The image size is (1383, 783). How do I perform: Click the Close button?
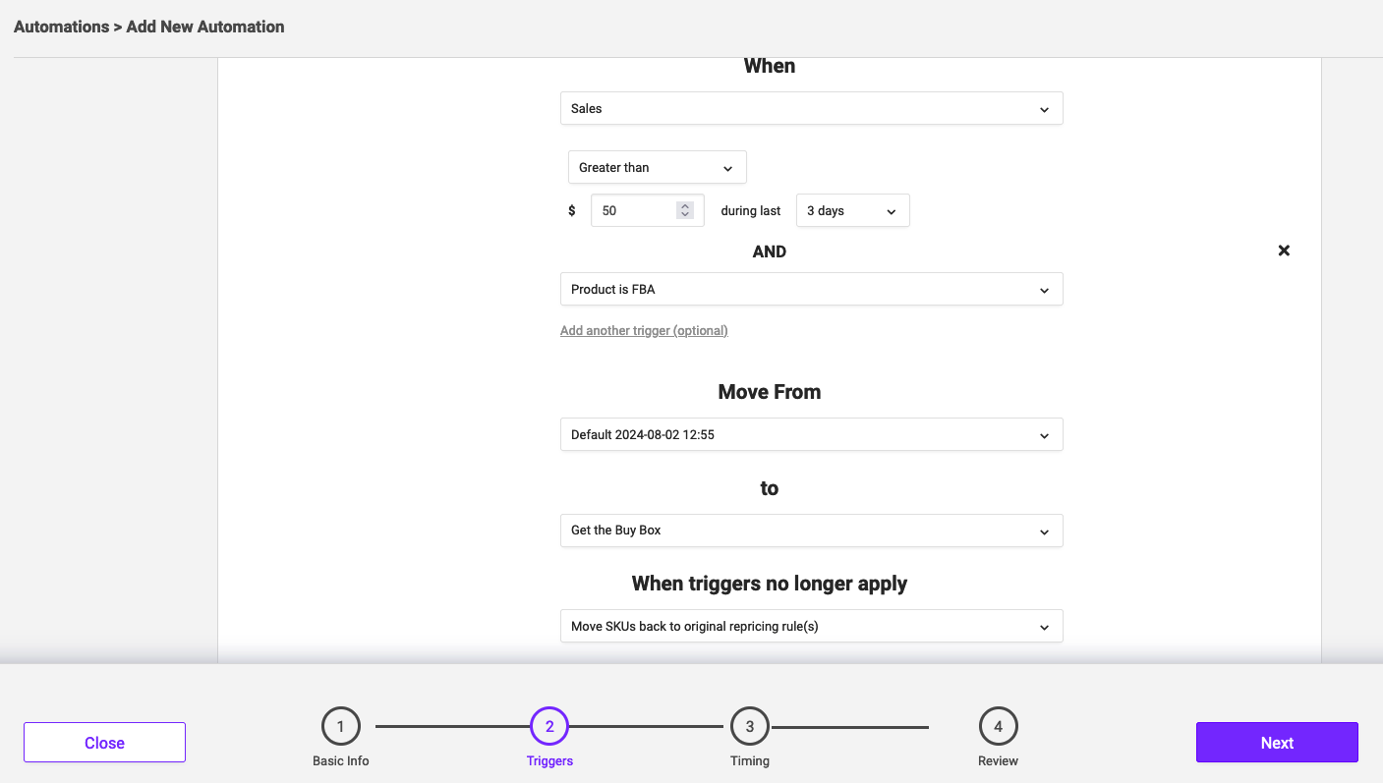click(104, 742)
